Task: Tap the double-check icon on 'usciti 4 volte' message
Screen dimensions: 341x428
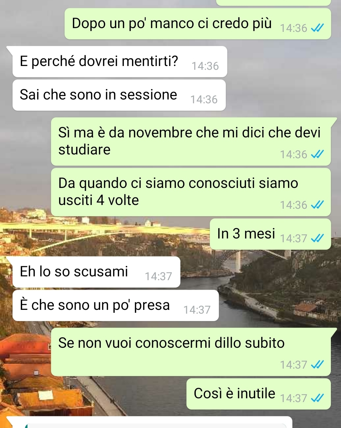Action: click(x=317, y=205)
